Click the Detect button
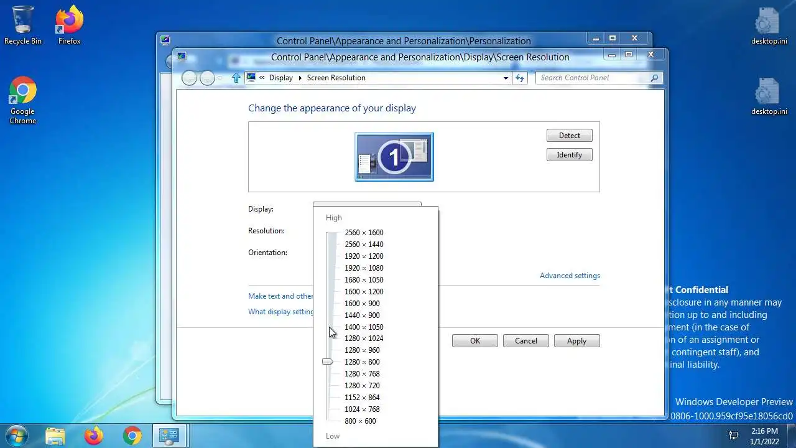The height and width of the screenshot is (448, 796). click(569, 135)
